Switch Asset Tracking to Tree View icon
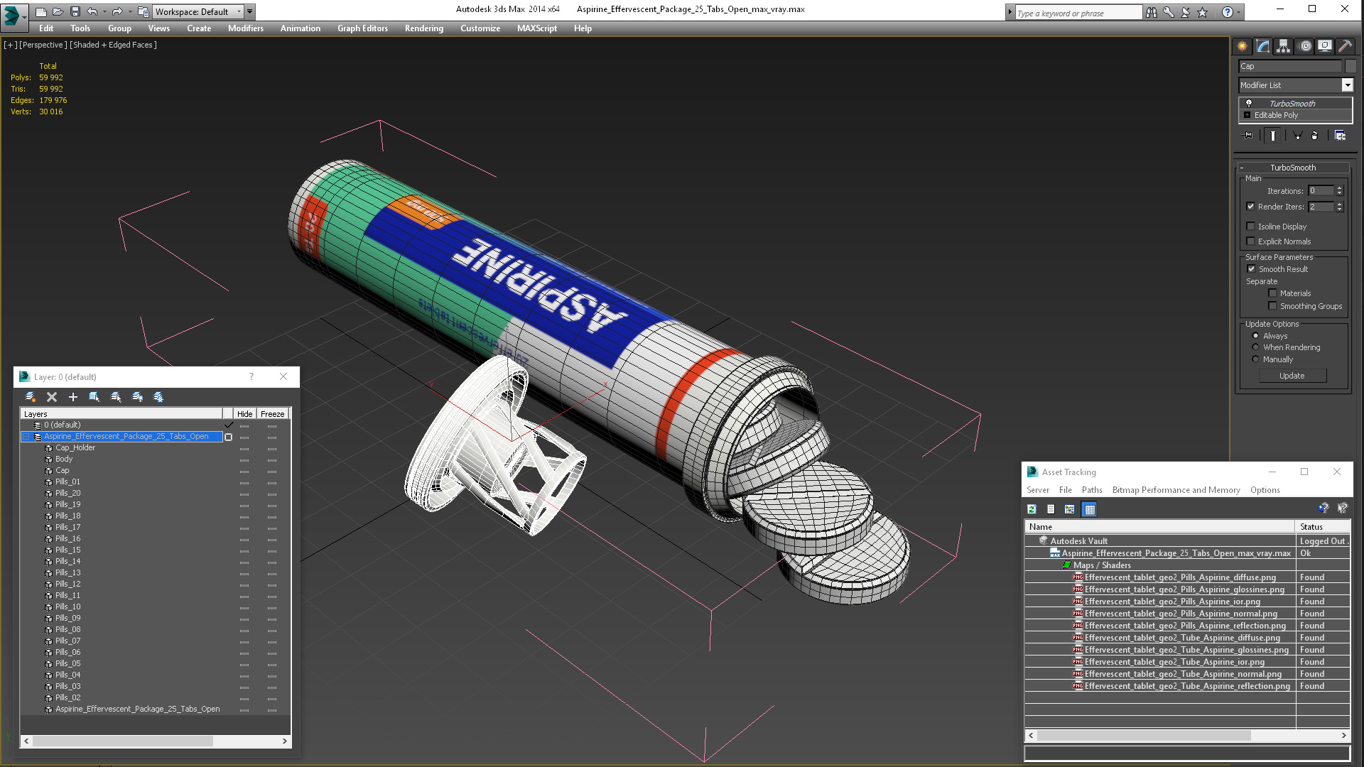Viewport: 1364px width, 767px height. (1069, 509)
